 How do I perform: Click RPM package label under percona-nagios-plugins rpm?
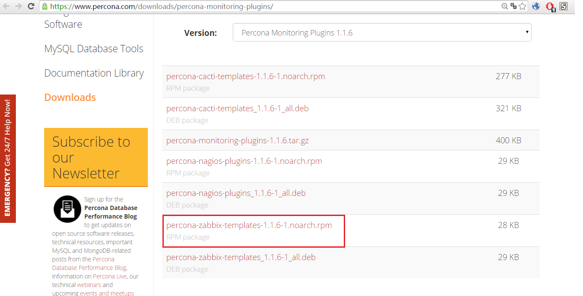[188, 173]
